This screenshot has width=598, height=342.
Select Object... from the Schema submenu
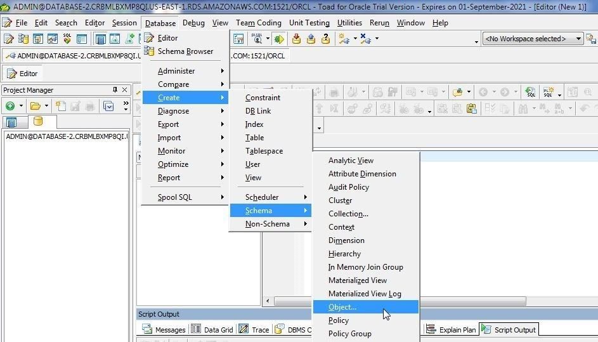pos(342,307)
